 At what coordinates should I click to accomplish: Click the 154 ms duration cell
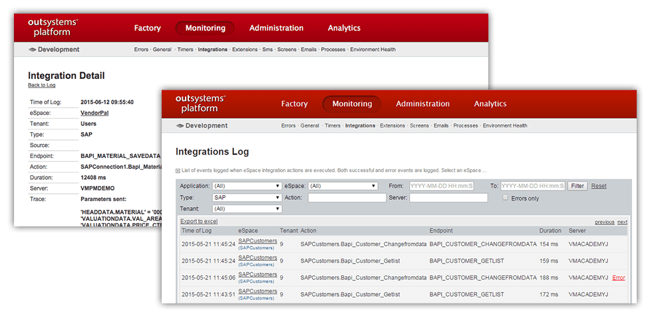point(549,244)
